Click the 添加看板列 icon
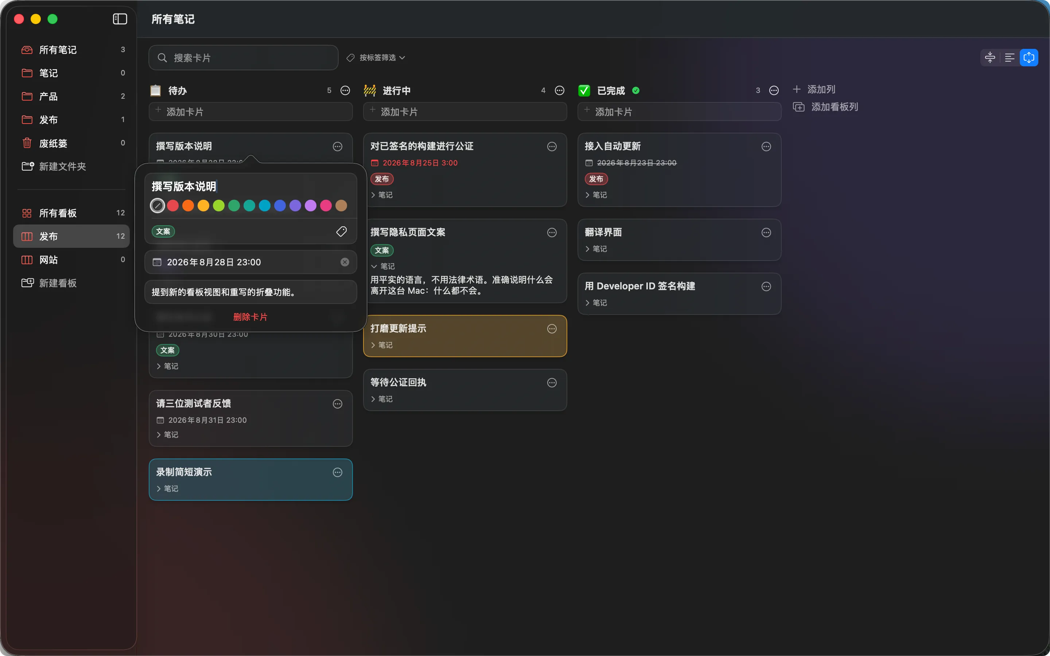The image size is (1050, 656). tap(799, 107)
